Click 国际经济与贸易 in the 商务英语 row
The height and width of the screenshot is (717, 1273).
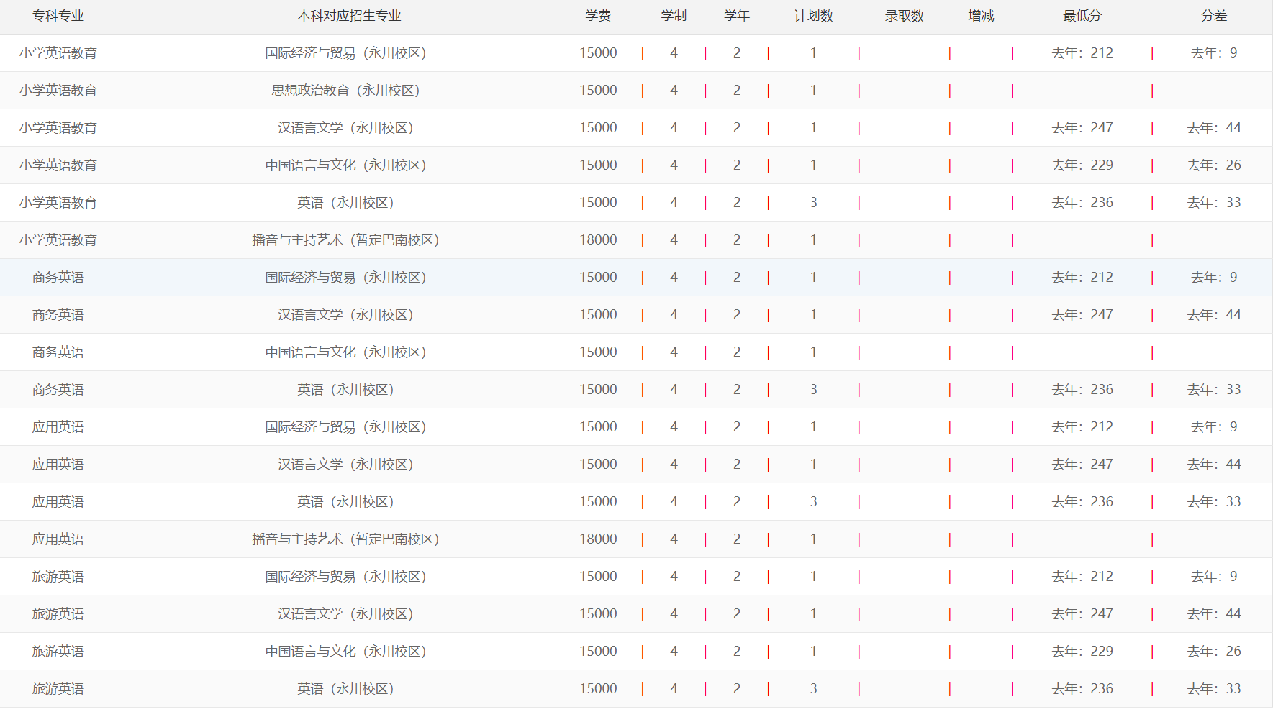click(x=345, y=278)
